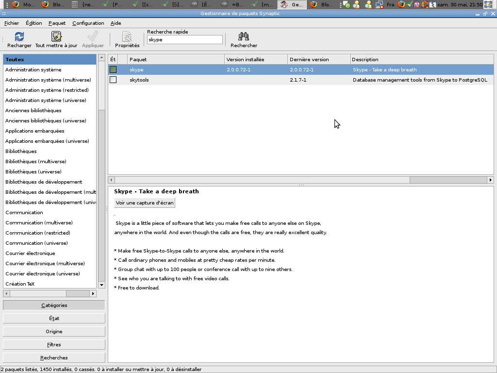Switch to the '[ne...' taskbar window
The width and height of the screenshot is (497, 373).
point(83,4)
